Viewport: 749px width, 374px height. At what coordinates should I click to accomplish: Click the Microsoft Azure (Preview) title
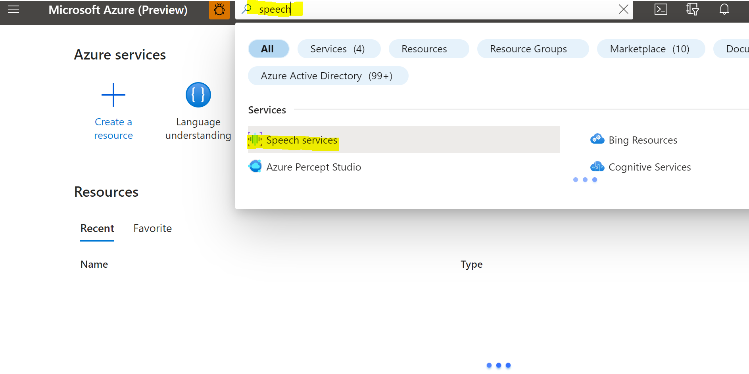pyautogui.click(x=118, y=10)
